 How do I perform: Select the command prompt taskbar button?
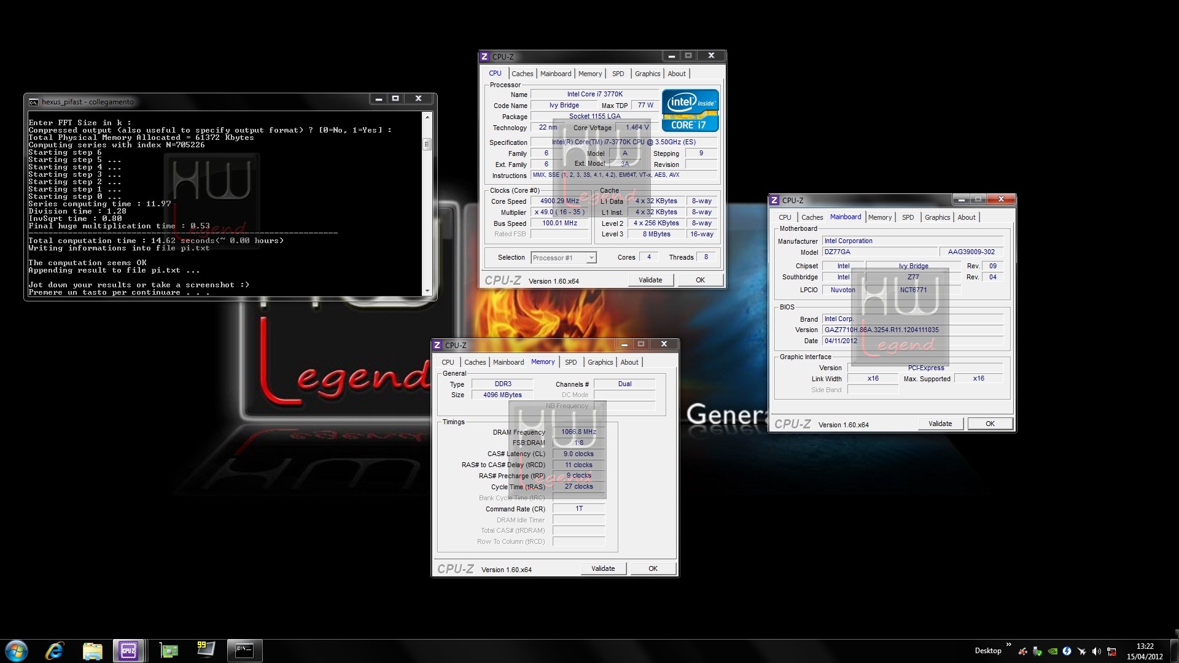click(x=244, y=651)
